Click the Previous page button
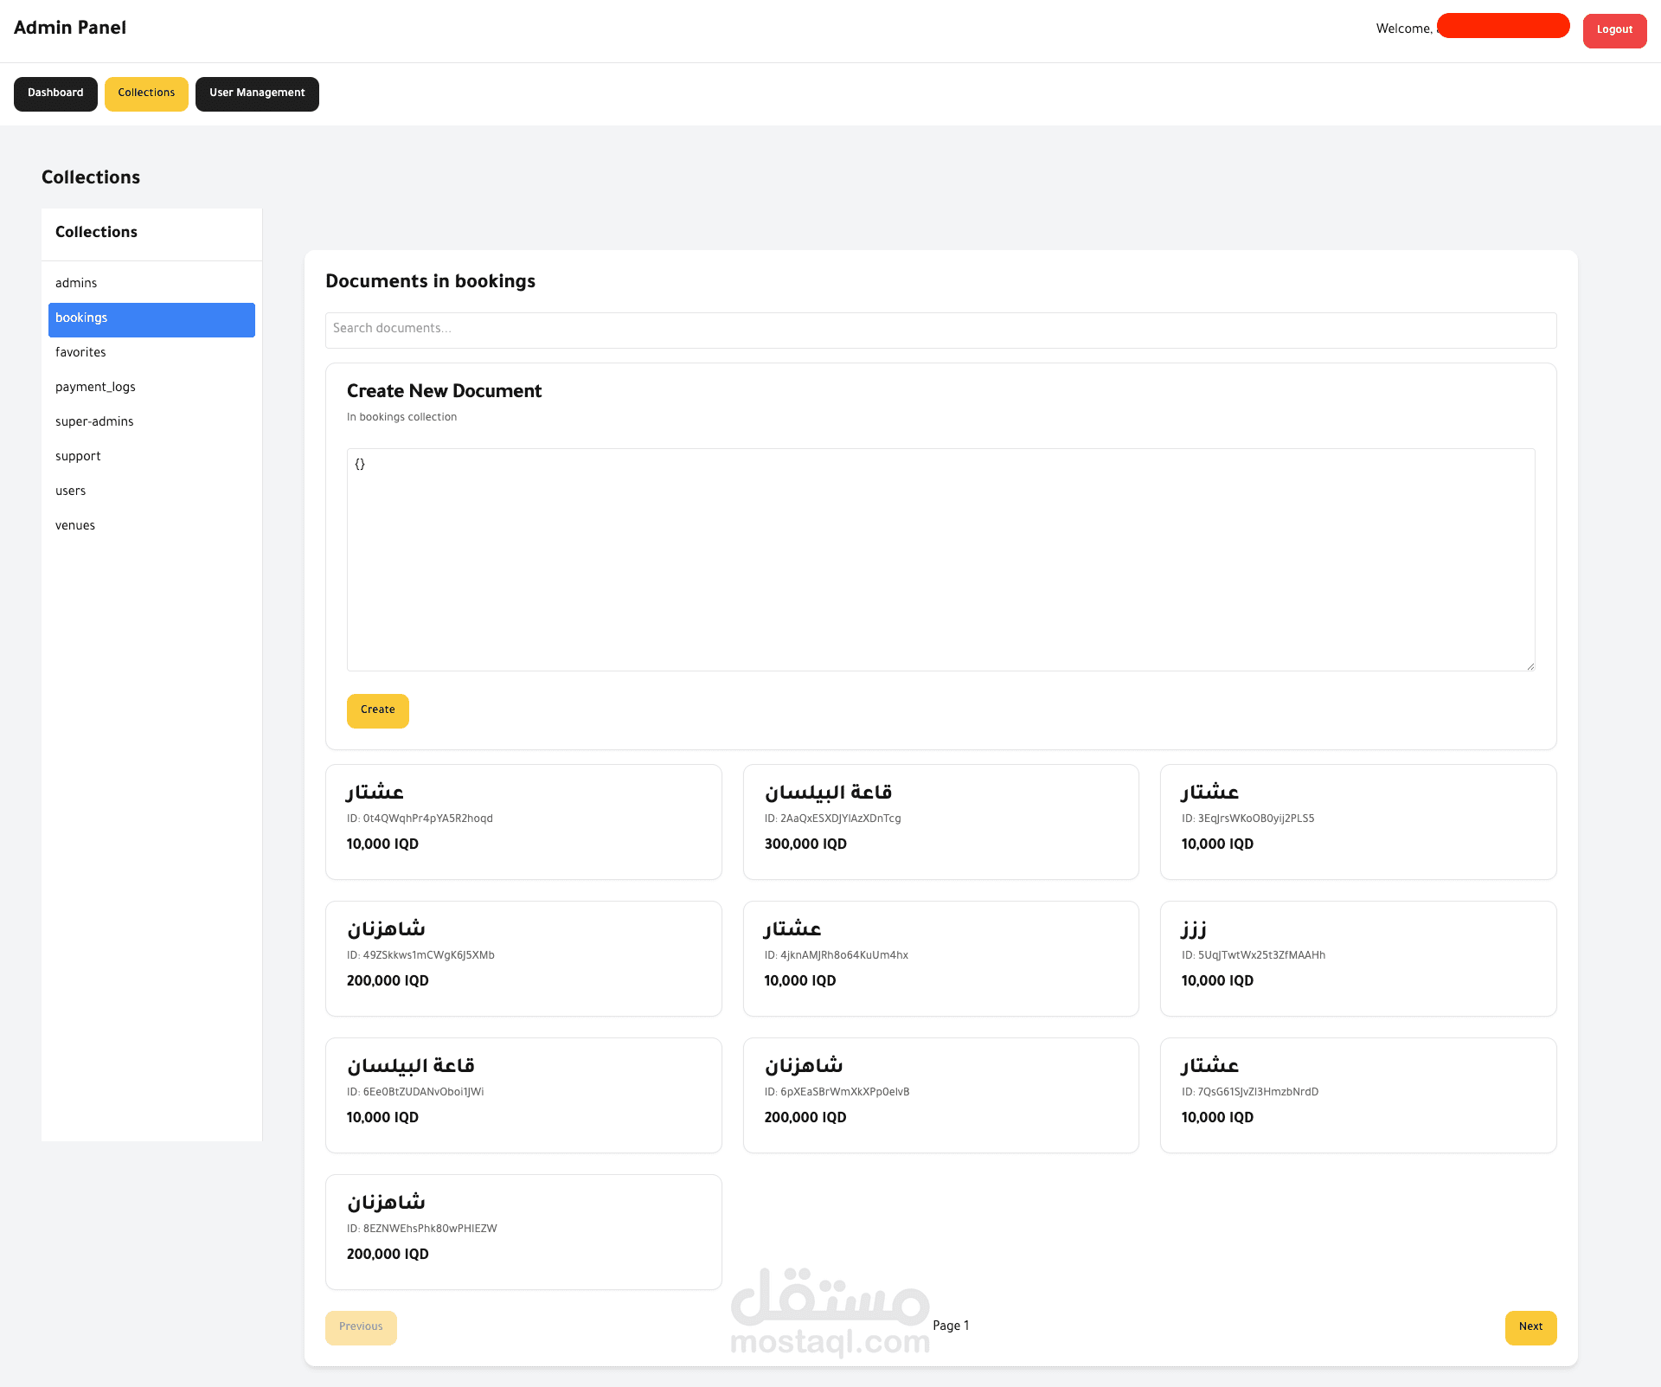The image size is (1661, 1387). pyautogui.click(x=361, y=1327)
